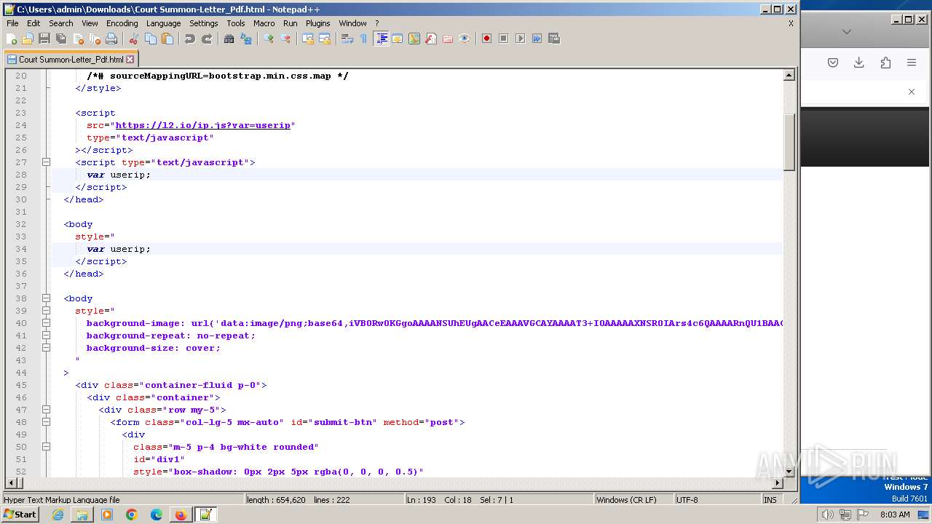Click the horizontal scrollbar left arrow
The width and height of the screenshot is (932, 524).
[x=10, y=483]
